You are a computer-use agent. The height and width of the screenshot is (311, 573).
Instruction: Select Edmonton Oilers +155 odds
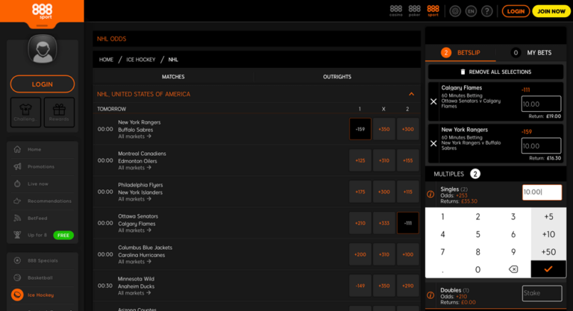(408, 160)
